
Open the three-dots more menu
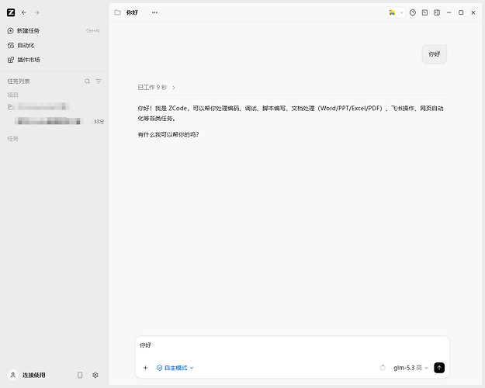click(154, 12)
